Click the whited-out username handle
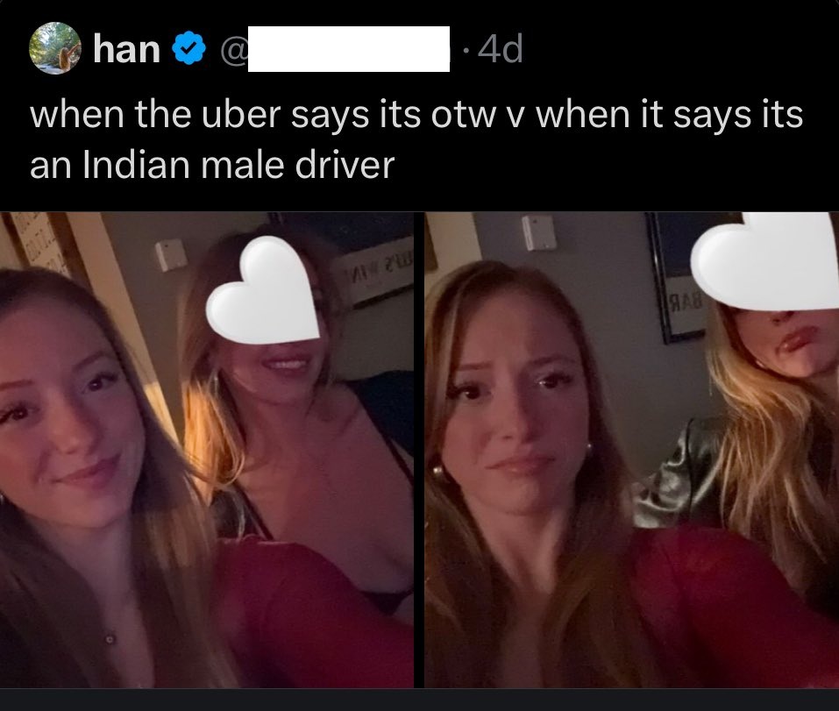The height and width of the screenshot is (711, 839). click(x=349, y=49)
